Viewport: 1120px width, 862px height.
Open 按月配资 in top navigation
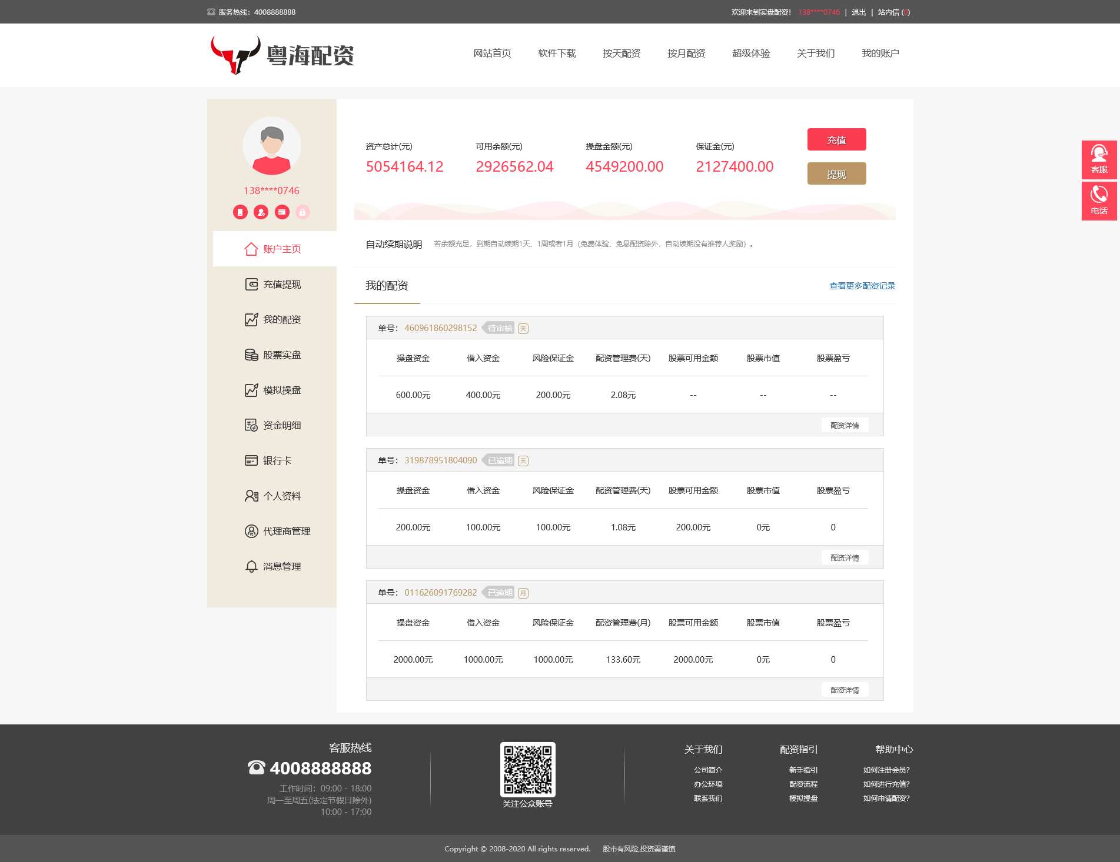click(686, 54)
